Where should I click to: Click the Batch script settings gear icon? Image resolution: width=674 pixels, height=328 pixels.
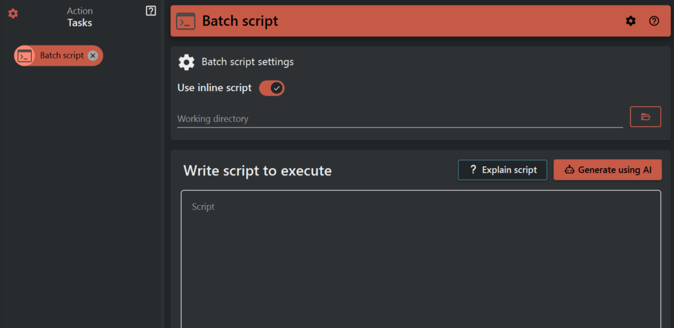[186, 62]
